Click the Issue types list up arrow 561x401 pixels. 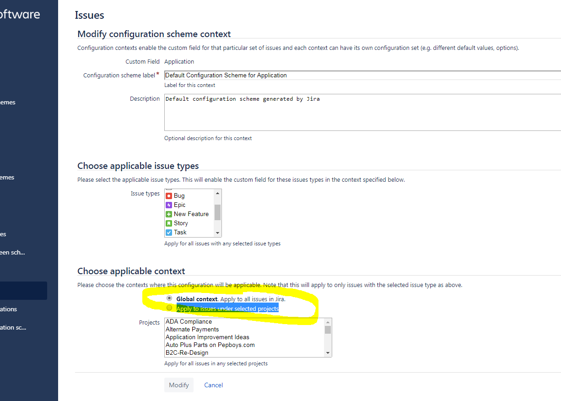(217, 193)
